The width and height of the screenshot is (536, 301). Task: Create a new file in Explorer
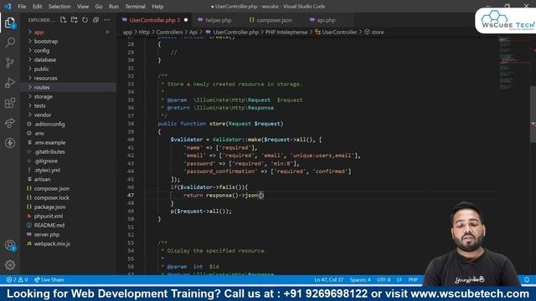coord(64,20)
